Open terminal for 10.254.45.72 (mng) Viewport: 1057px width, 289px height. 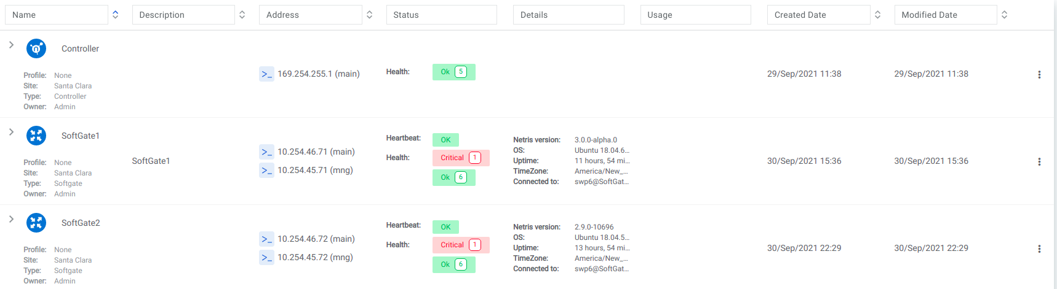[x=266, y=257]
